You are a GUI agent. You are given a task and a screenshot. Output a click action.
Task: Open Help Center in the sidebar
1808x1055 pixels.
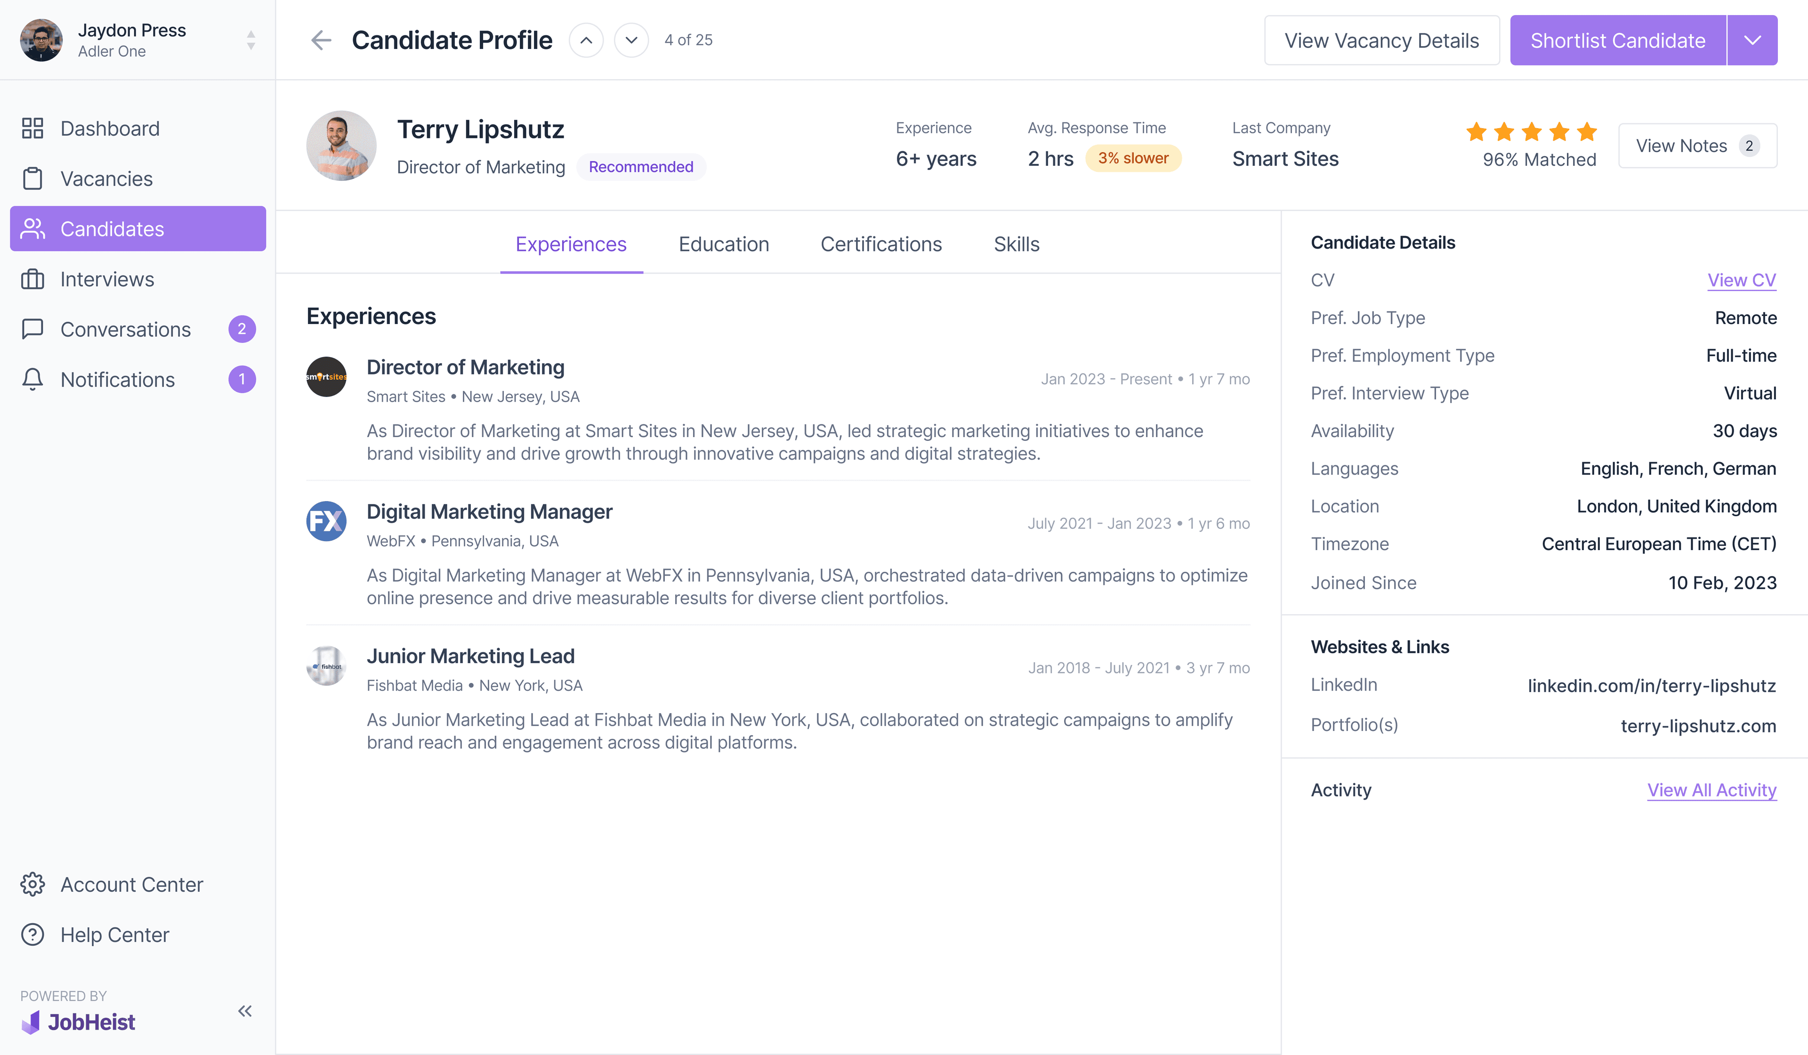[138, 934]
